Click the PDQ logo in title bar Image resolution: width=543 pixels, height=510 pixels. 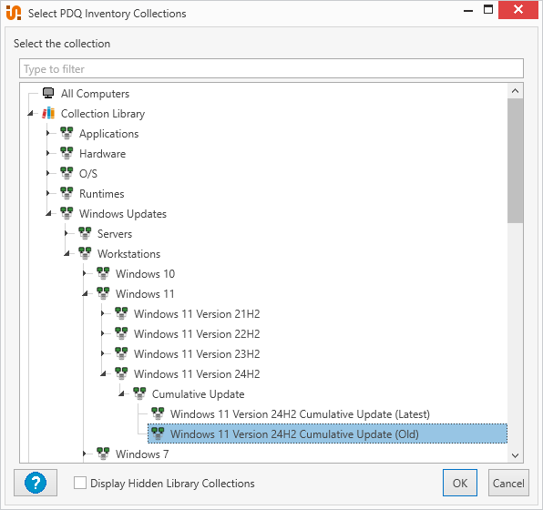click(14, 13)
